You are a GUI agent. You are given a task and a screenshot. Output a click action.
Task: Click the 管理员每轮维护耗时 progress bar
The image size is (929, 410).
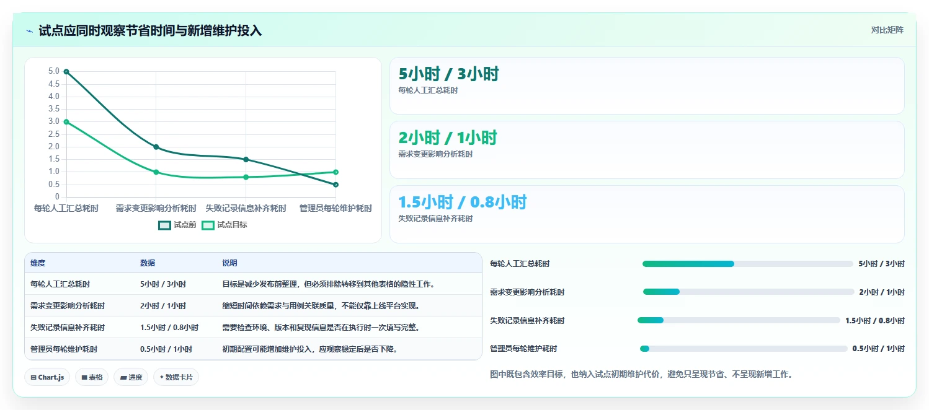[744, 349]
